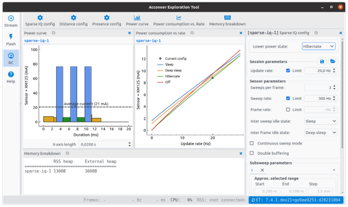Close the Power consumption vs rate panel

click(x=241, y=33)
